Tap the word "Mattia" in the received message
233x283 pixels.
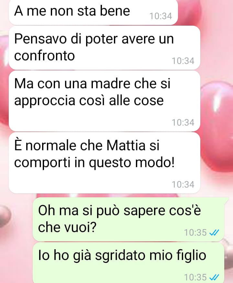tap(126, 145)
